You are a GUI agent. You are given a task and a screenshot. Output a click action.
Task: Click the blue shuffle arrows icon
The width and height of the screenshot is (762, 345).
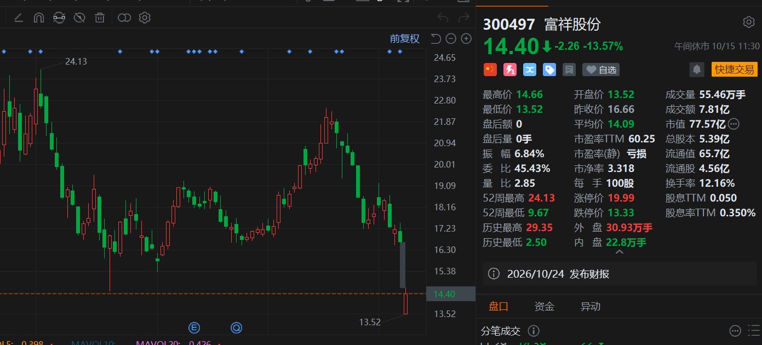point(529,70)
